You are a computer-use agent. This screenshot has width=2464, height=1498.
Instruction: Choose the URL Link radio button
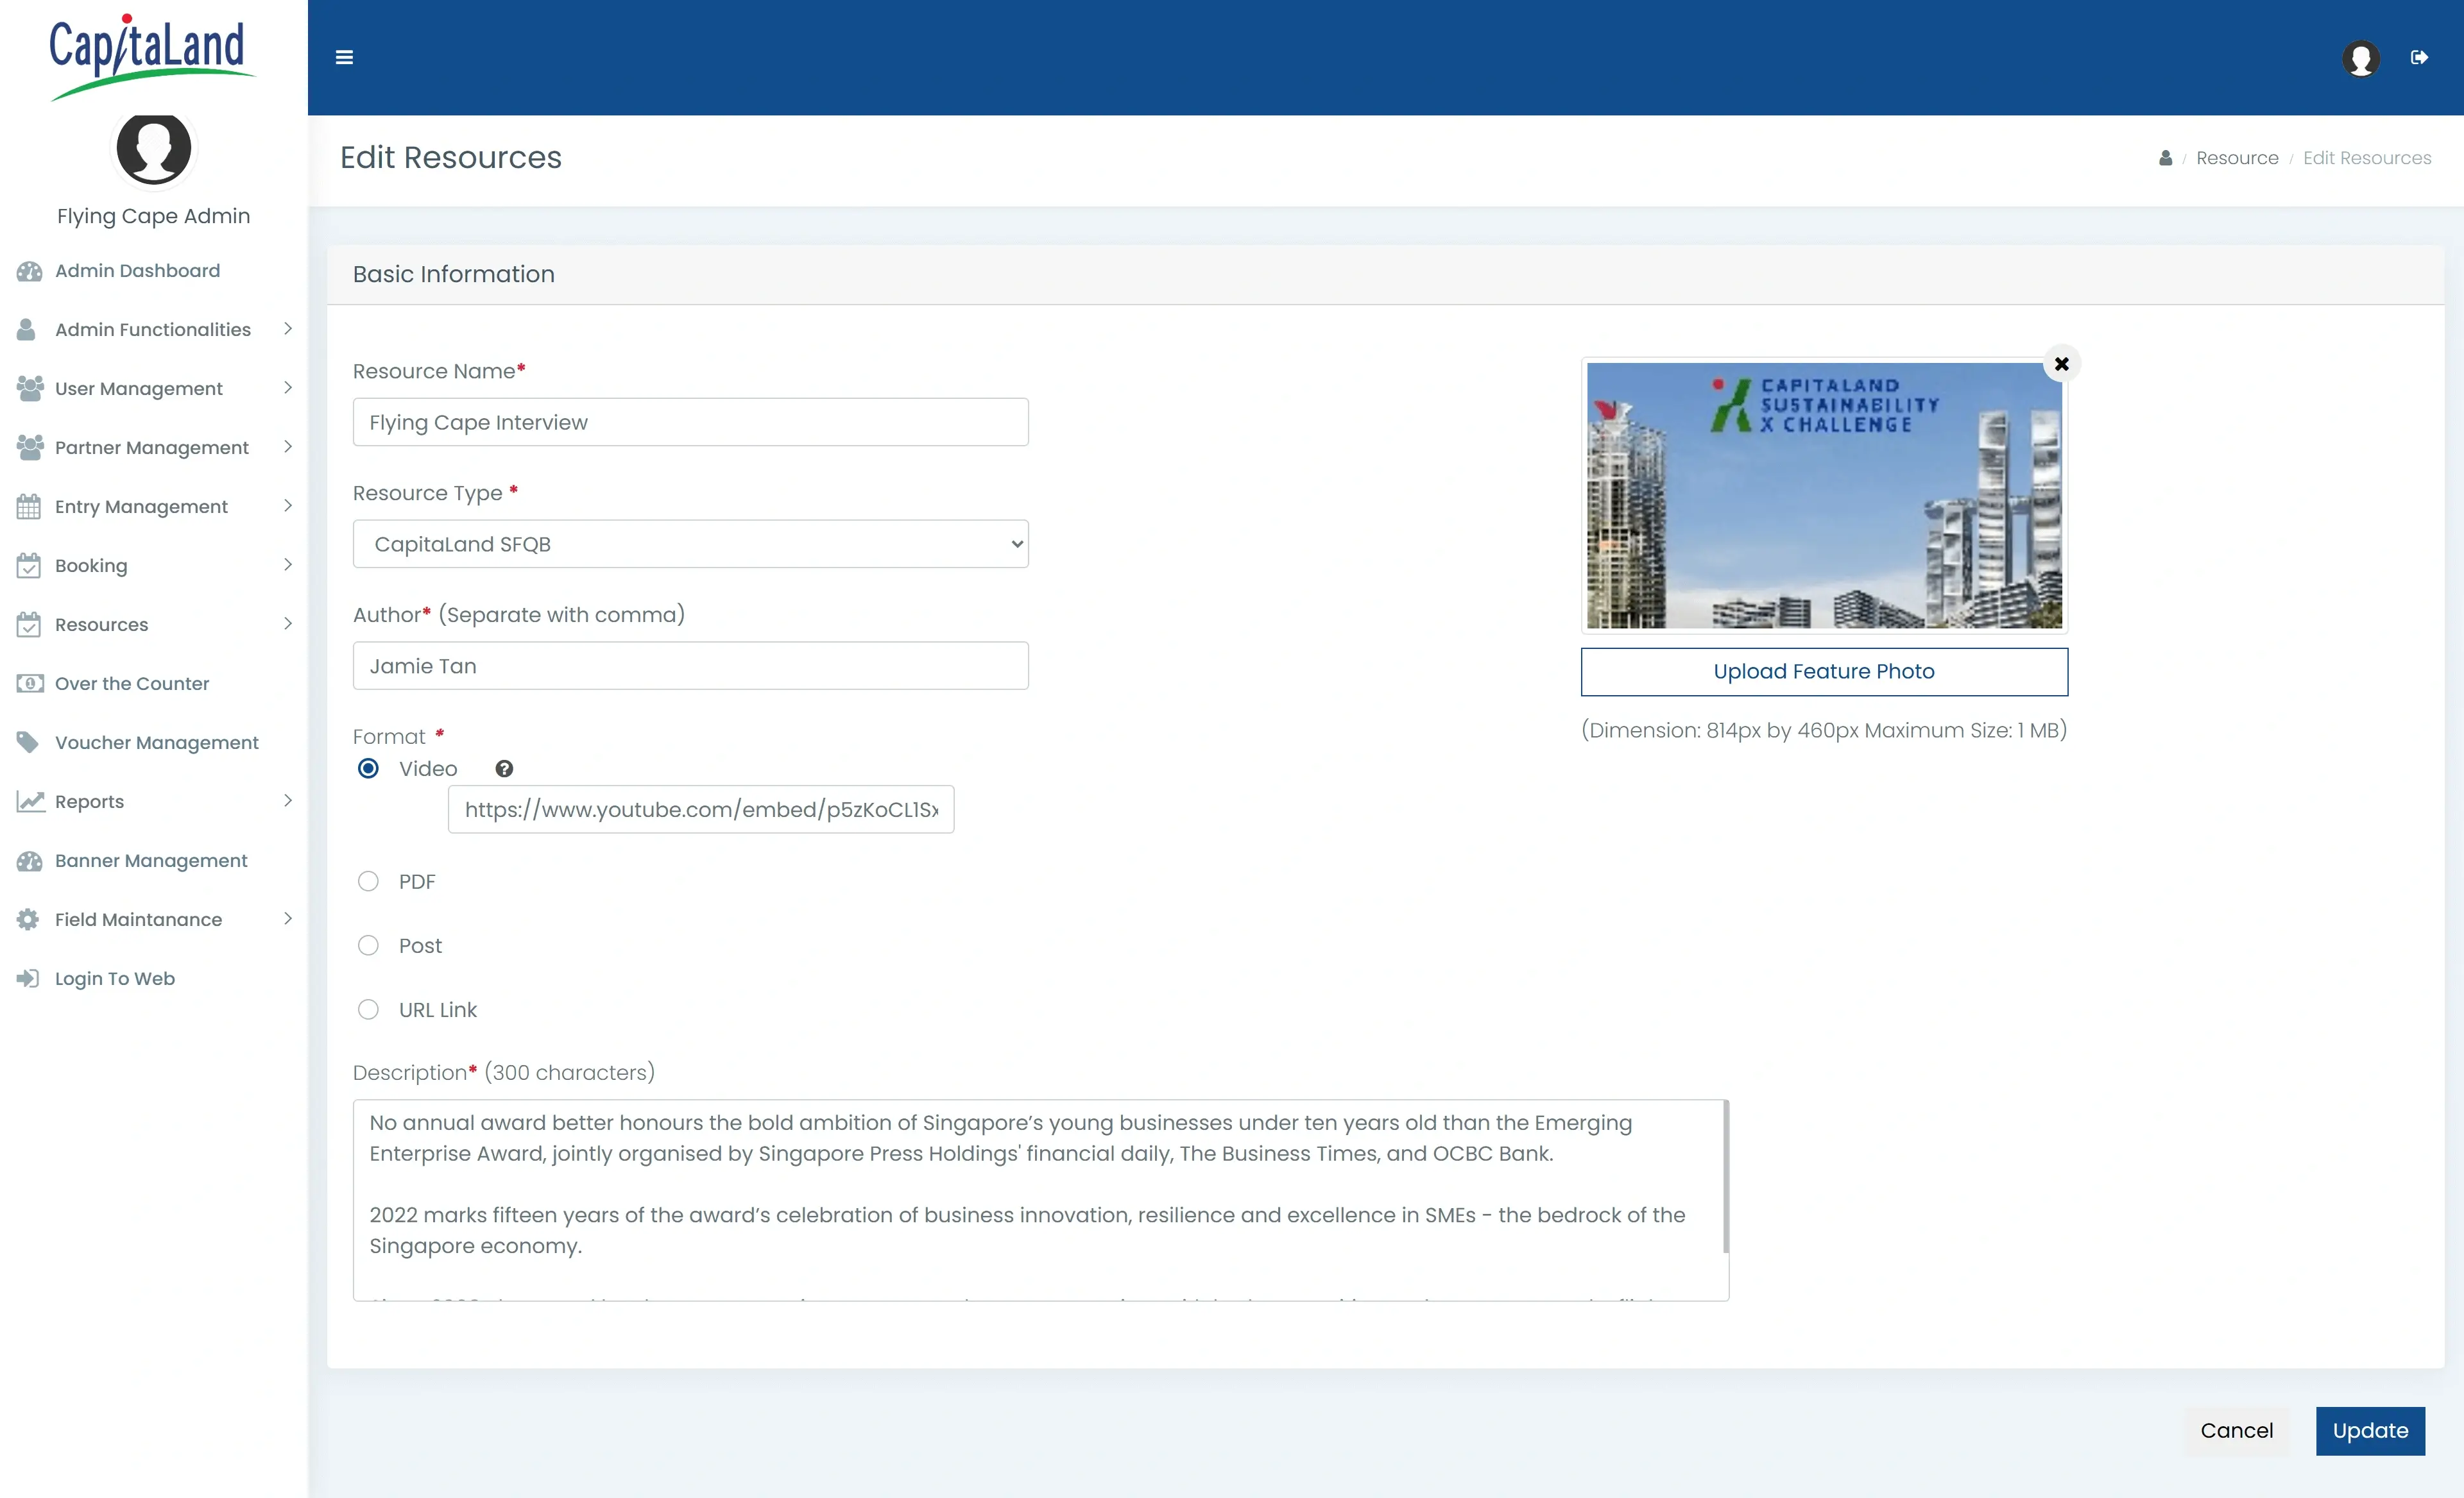(x=368, y=1009)
